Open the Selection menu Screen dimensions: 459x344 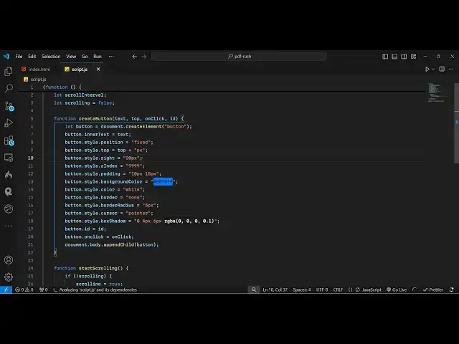(51, 56)
